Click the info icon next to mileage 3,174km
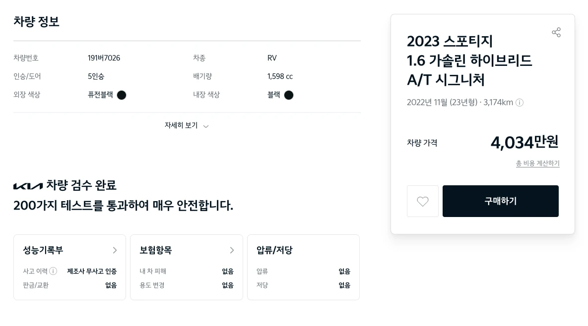This screenshot has height=326, width=588. click(x=519, y=103)
